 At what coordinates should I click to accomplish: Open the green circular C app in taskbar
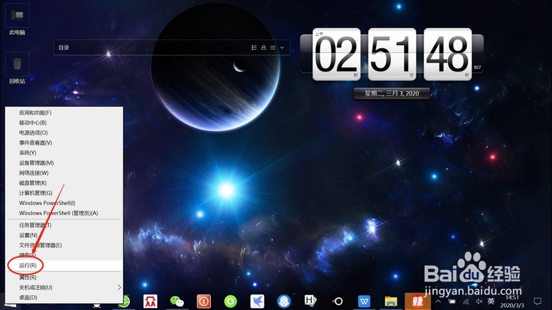pyautogui.click(x=231, y=301)
